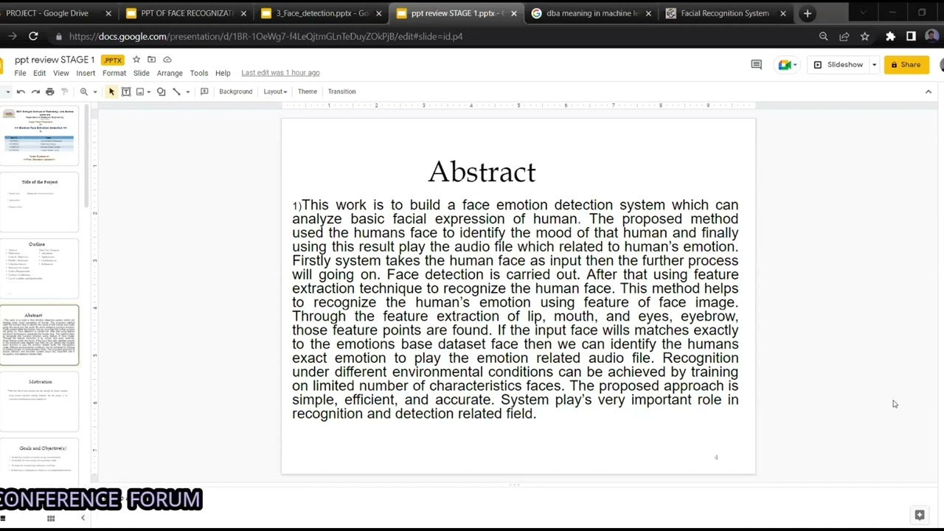Click the share-this-page icon in address bar
The width and height of the screenshot is (944, 531).
(x=844, y=36)
